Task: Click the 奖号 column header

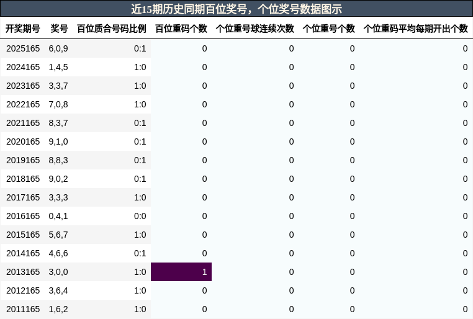Action: (x=59, y=29)
